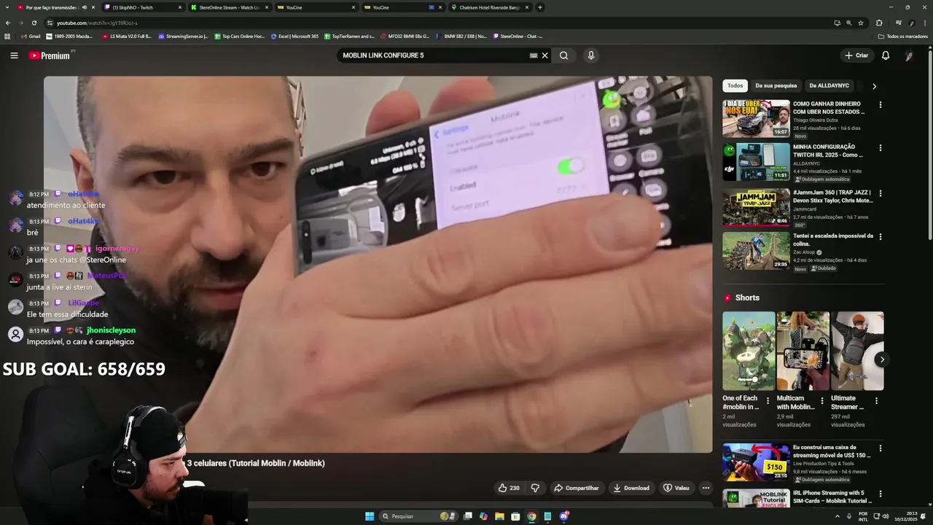
Task: Play the Ultimate Streamer short
Action: pos(857,351)
